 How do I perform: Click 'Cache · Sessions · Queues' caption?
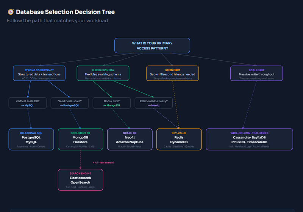[179, 147]
